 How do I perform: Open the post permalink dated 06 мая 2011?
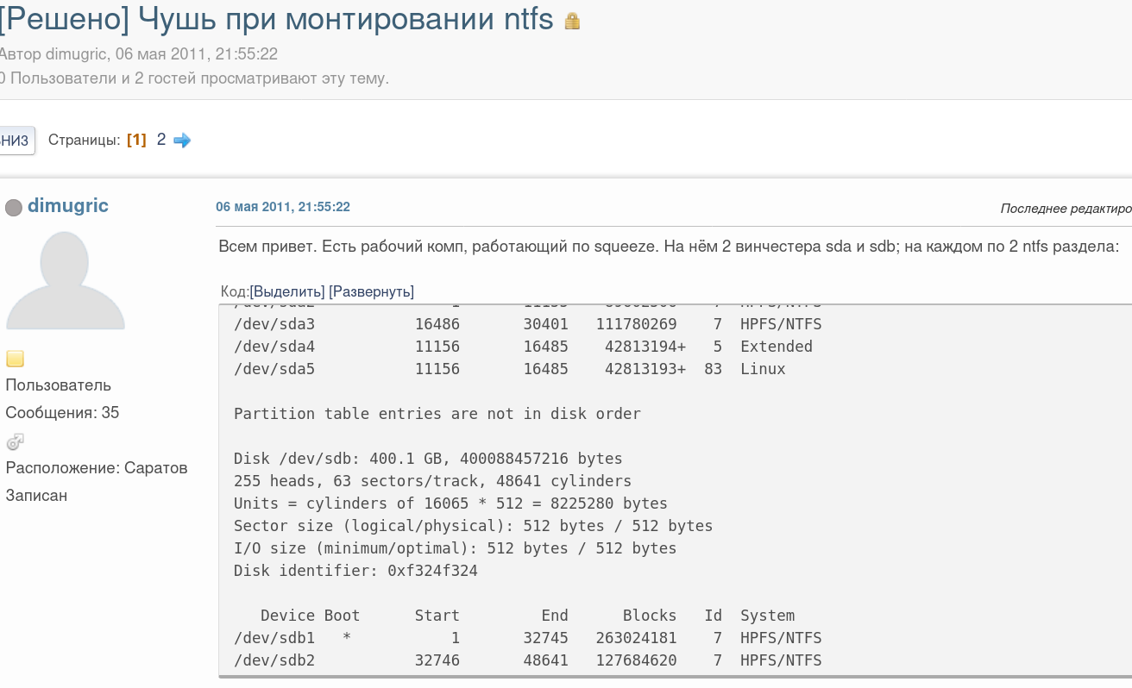[283, 207]
